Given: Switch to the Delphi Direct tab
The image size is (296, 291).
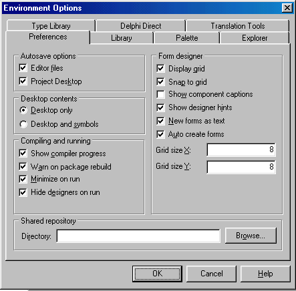Looking at the screenshot, I should point(141,26).
